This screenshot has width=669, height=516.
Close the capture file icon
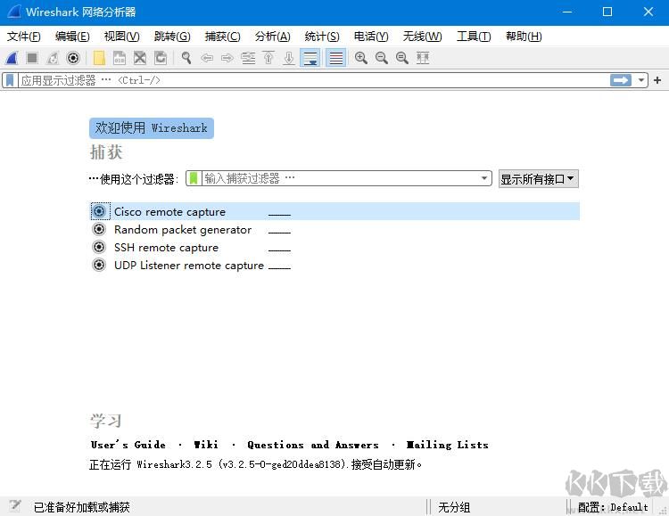click(140, 58)
